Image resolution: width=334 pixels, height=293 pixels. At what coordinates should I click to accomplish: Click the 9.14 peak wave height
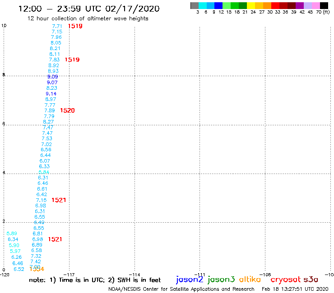click(x=51, y=94)
